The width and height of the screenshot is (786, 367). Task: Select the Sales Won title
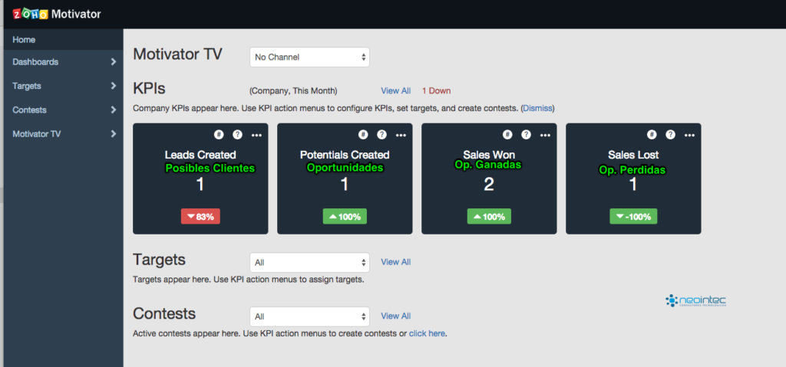tap(489, 156)
